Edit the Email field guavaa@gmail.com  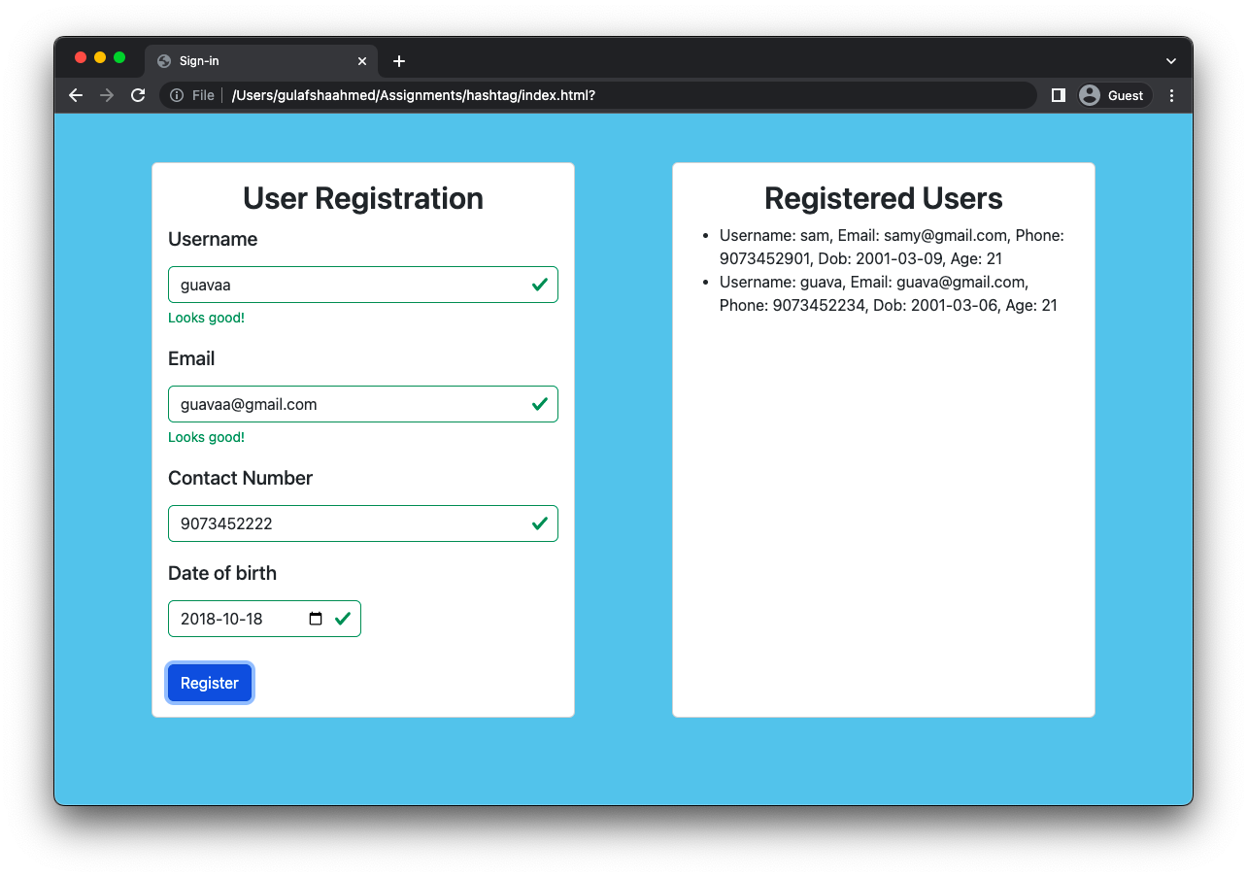click(x=363, y=404)
